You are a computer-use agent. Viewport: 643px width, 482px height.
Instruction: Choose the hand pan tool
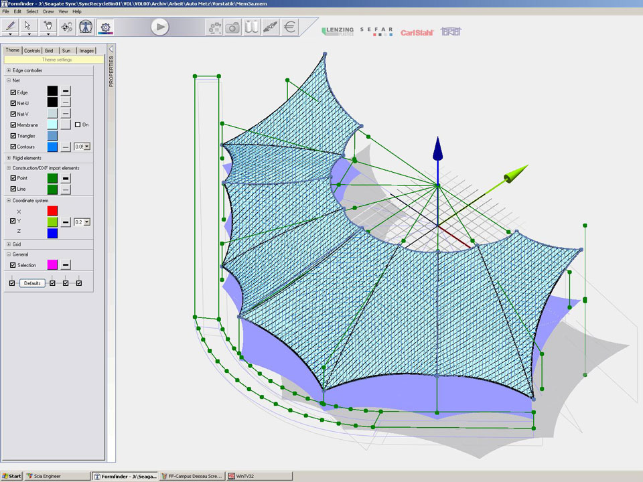coord(48,26)
